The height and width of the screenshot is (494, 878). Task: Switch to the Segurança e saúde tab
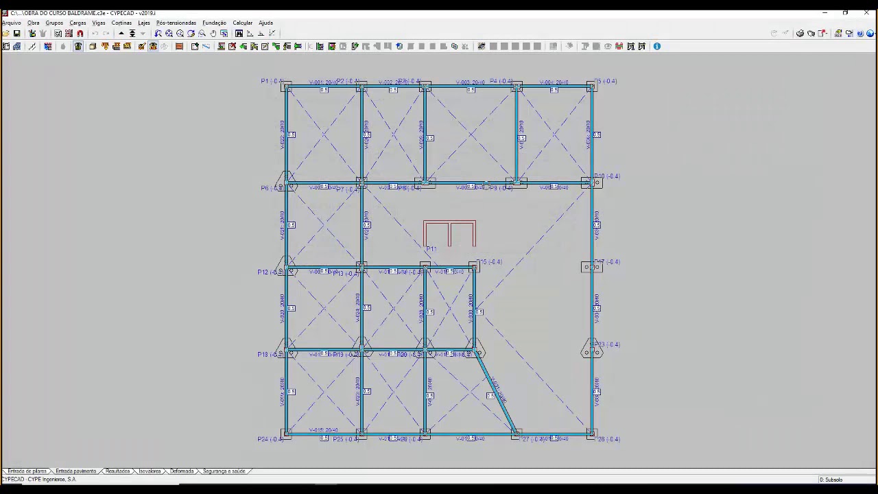point(224,471)
